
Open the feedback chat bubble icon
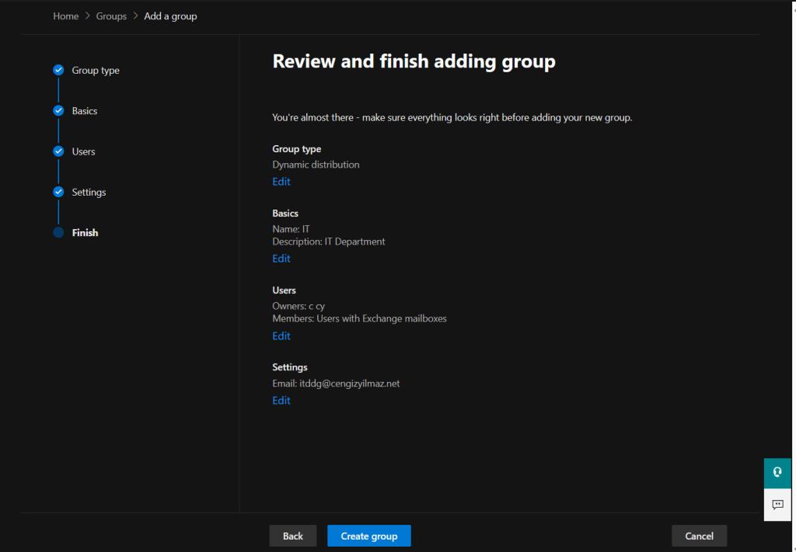[777, 505]
